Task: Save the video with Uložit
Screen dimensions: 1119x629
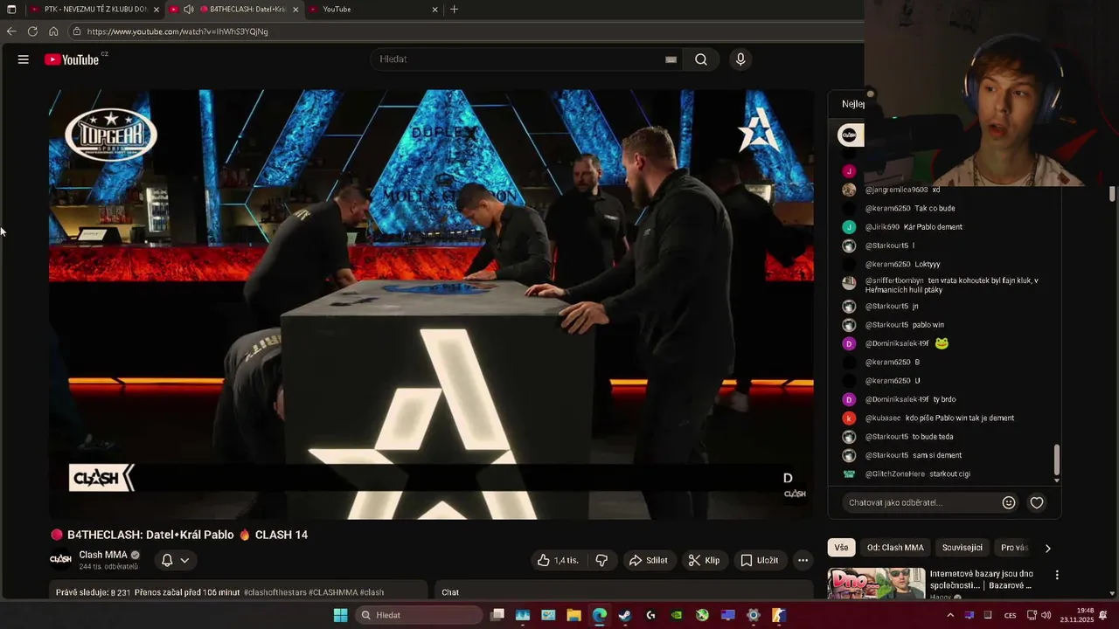Action: (x=759, y=560)
